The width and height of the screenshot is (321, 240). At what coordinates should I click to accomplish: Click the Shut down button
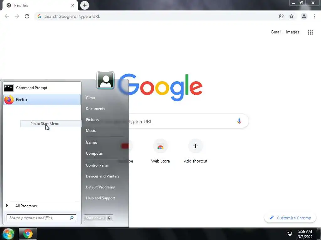click(x=95, y=218)
